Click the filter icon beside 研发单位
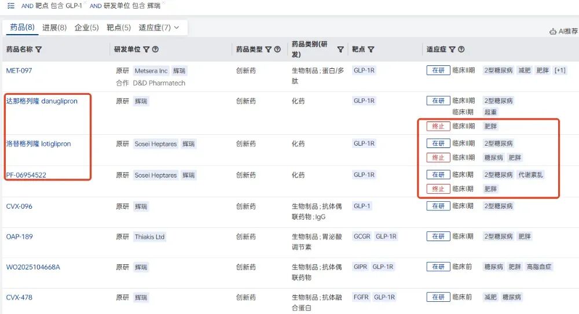The height and width of the screenshot is (314, 579). point(146,50)
